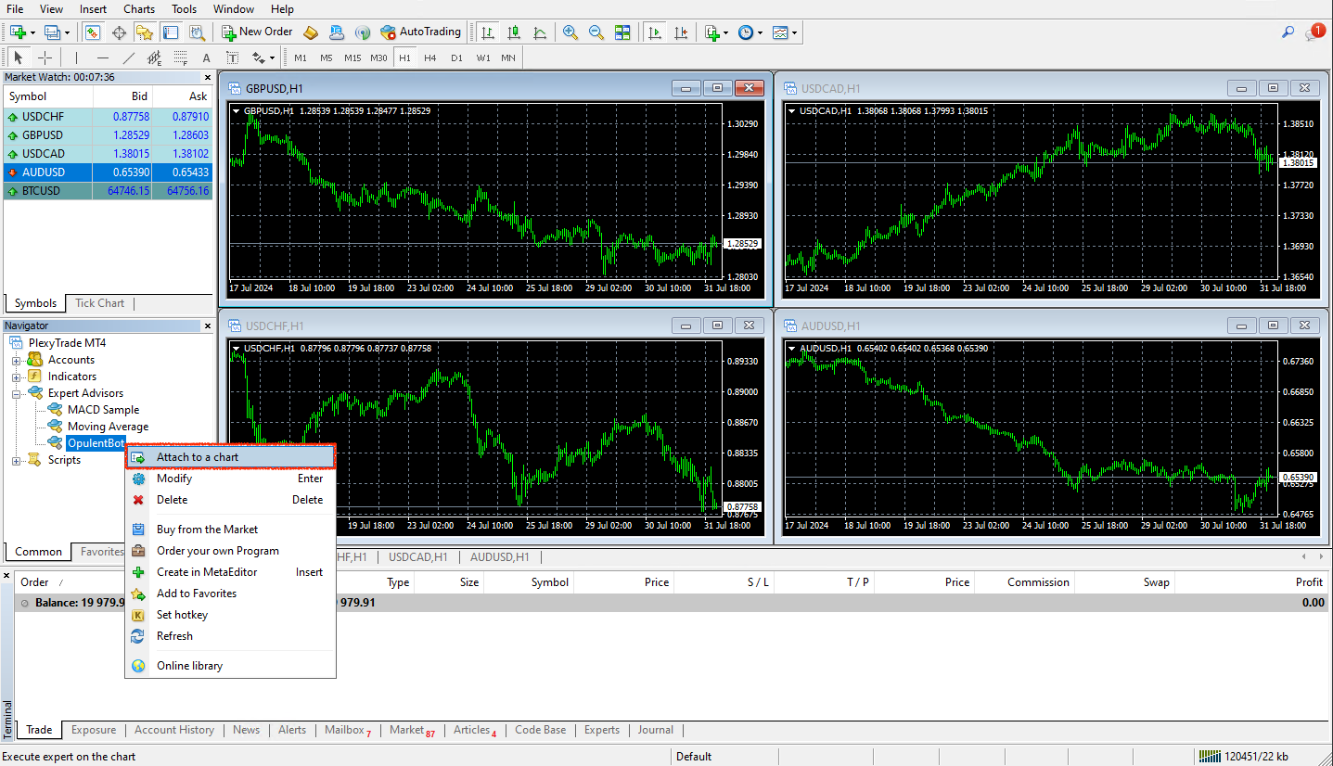Switch to the Account History tab
This screenshot has width=1333, height=766.
point(174,730)
